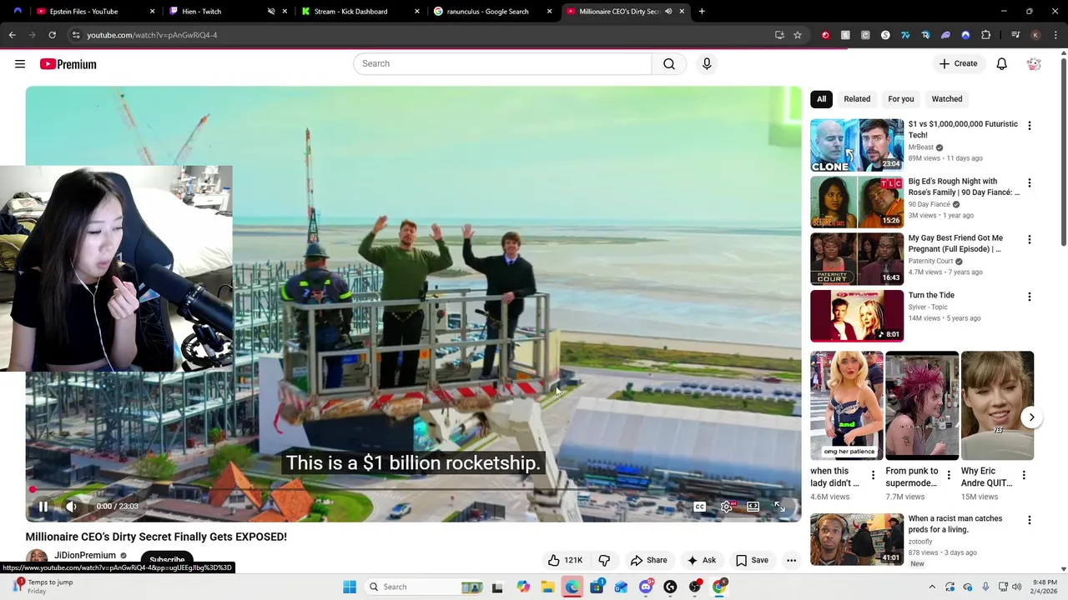Start voice search with microphone icon
Image resolution: width=1068 pixels, height=600 pixels.
[707, 63]
